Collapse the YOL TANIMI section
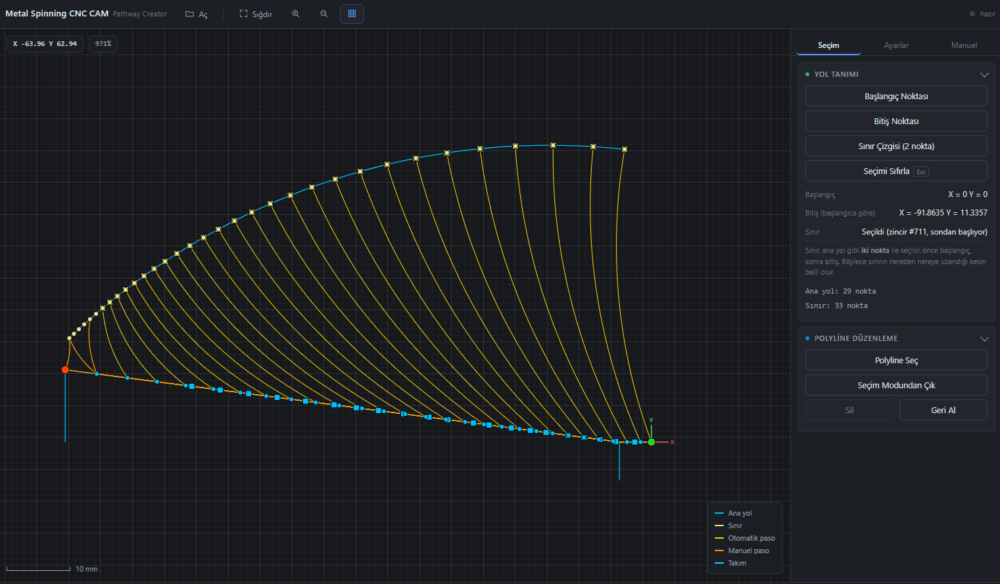1000x584 pixels. pos(984,74)
